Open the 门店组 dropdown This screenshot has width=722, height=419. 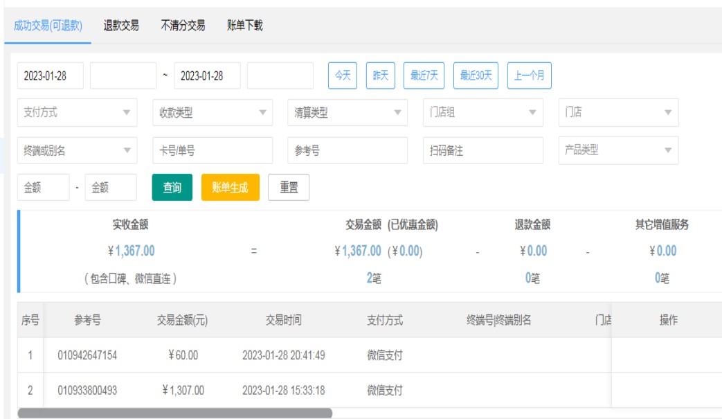click(x=483, y=113)
